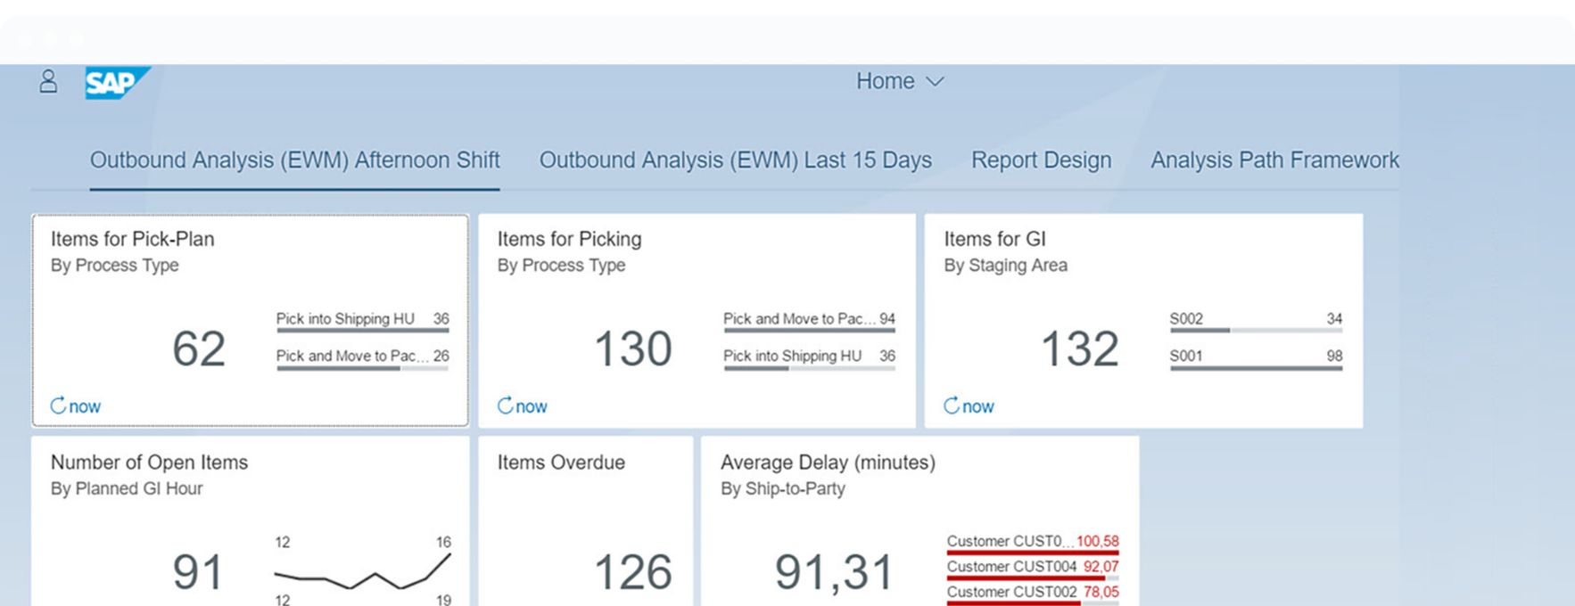The width and height of the screenshot is (1575, 606).
Task: Open Outbound Analysis Last 15 Days tab
Action: point(735,160)
